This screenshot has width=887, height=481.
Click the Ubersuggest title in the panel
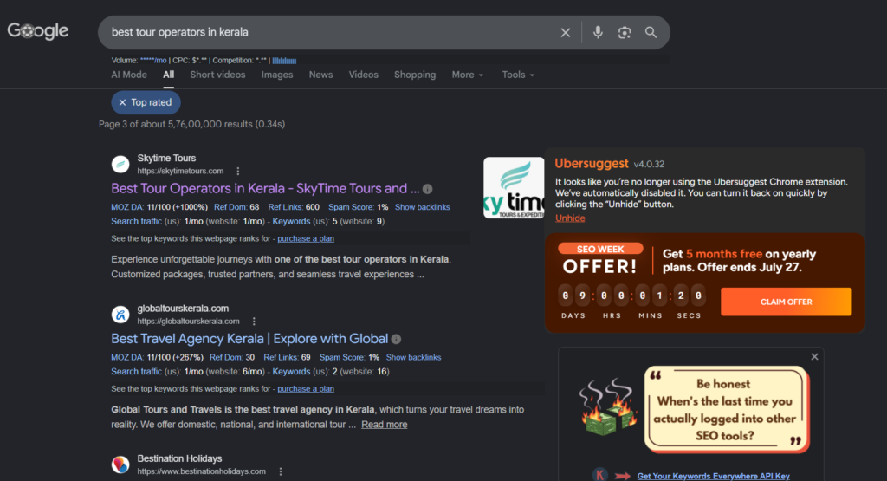(591, 164)
